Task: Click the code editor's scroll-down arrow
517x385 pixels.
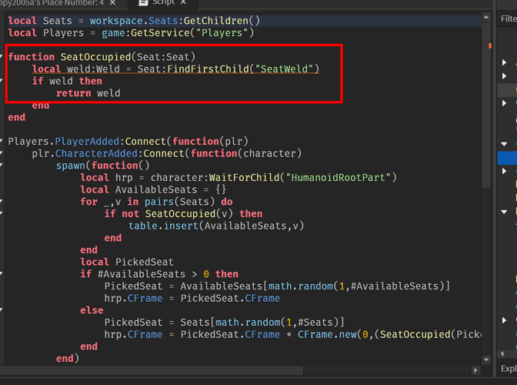Action: 486,360
